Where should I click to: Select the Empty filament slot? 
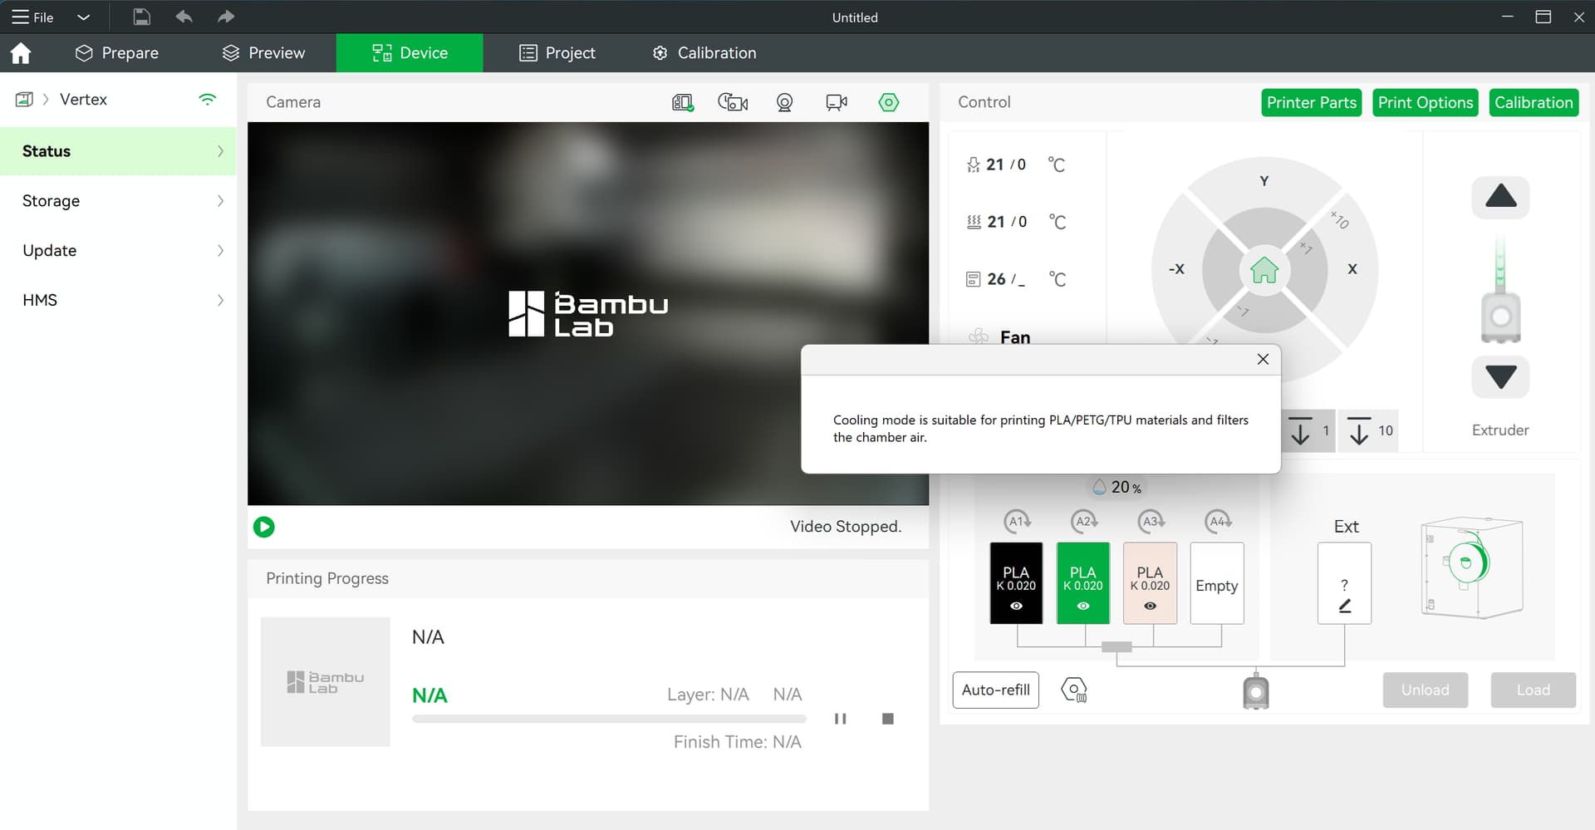pos(1217,583)
